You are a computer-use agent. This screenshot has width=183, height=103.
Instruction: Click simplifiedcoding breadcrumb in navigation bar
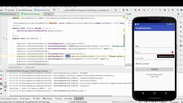pyautogui.click(x=24, y=10)
